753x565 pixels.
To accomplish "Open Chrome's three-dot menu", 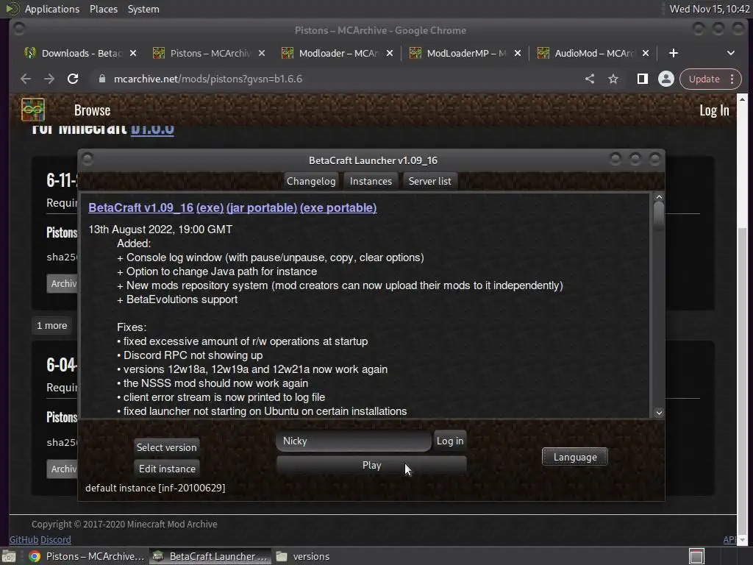I will coord(732,79).
